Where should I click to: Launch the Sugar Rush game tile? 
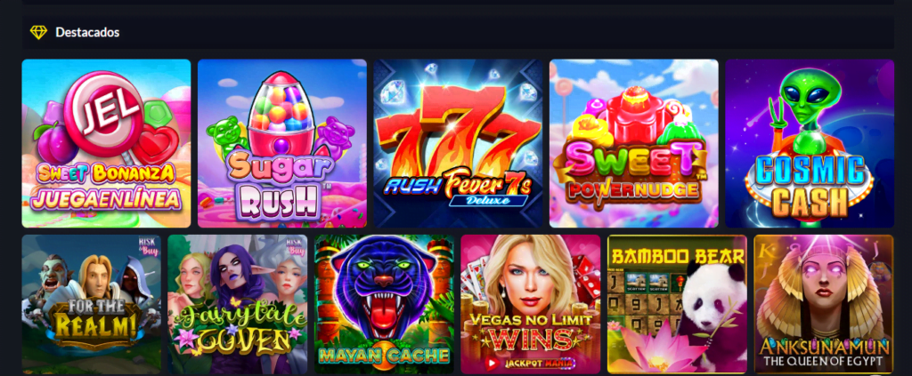point(282,143)
